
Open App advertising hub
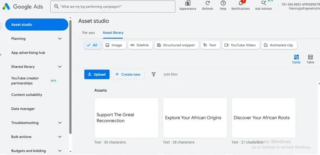point(28,53)
